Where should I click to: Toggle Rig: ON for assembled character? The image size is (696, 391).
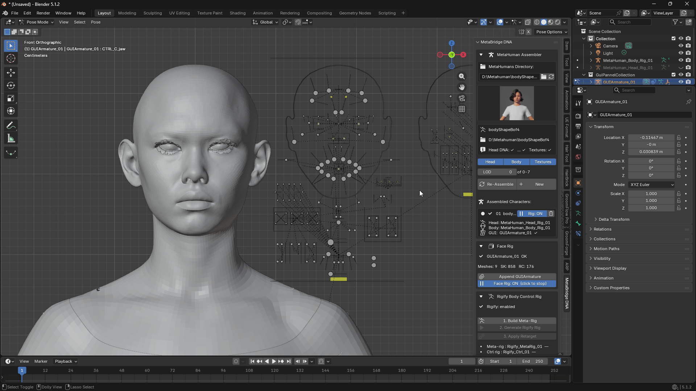coord(531,214)
